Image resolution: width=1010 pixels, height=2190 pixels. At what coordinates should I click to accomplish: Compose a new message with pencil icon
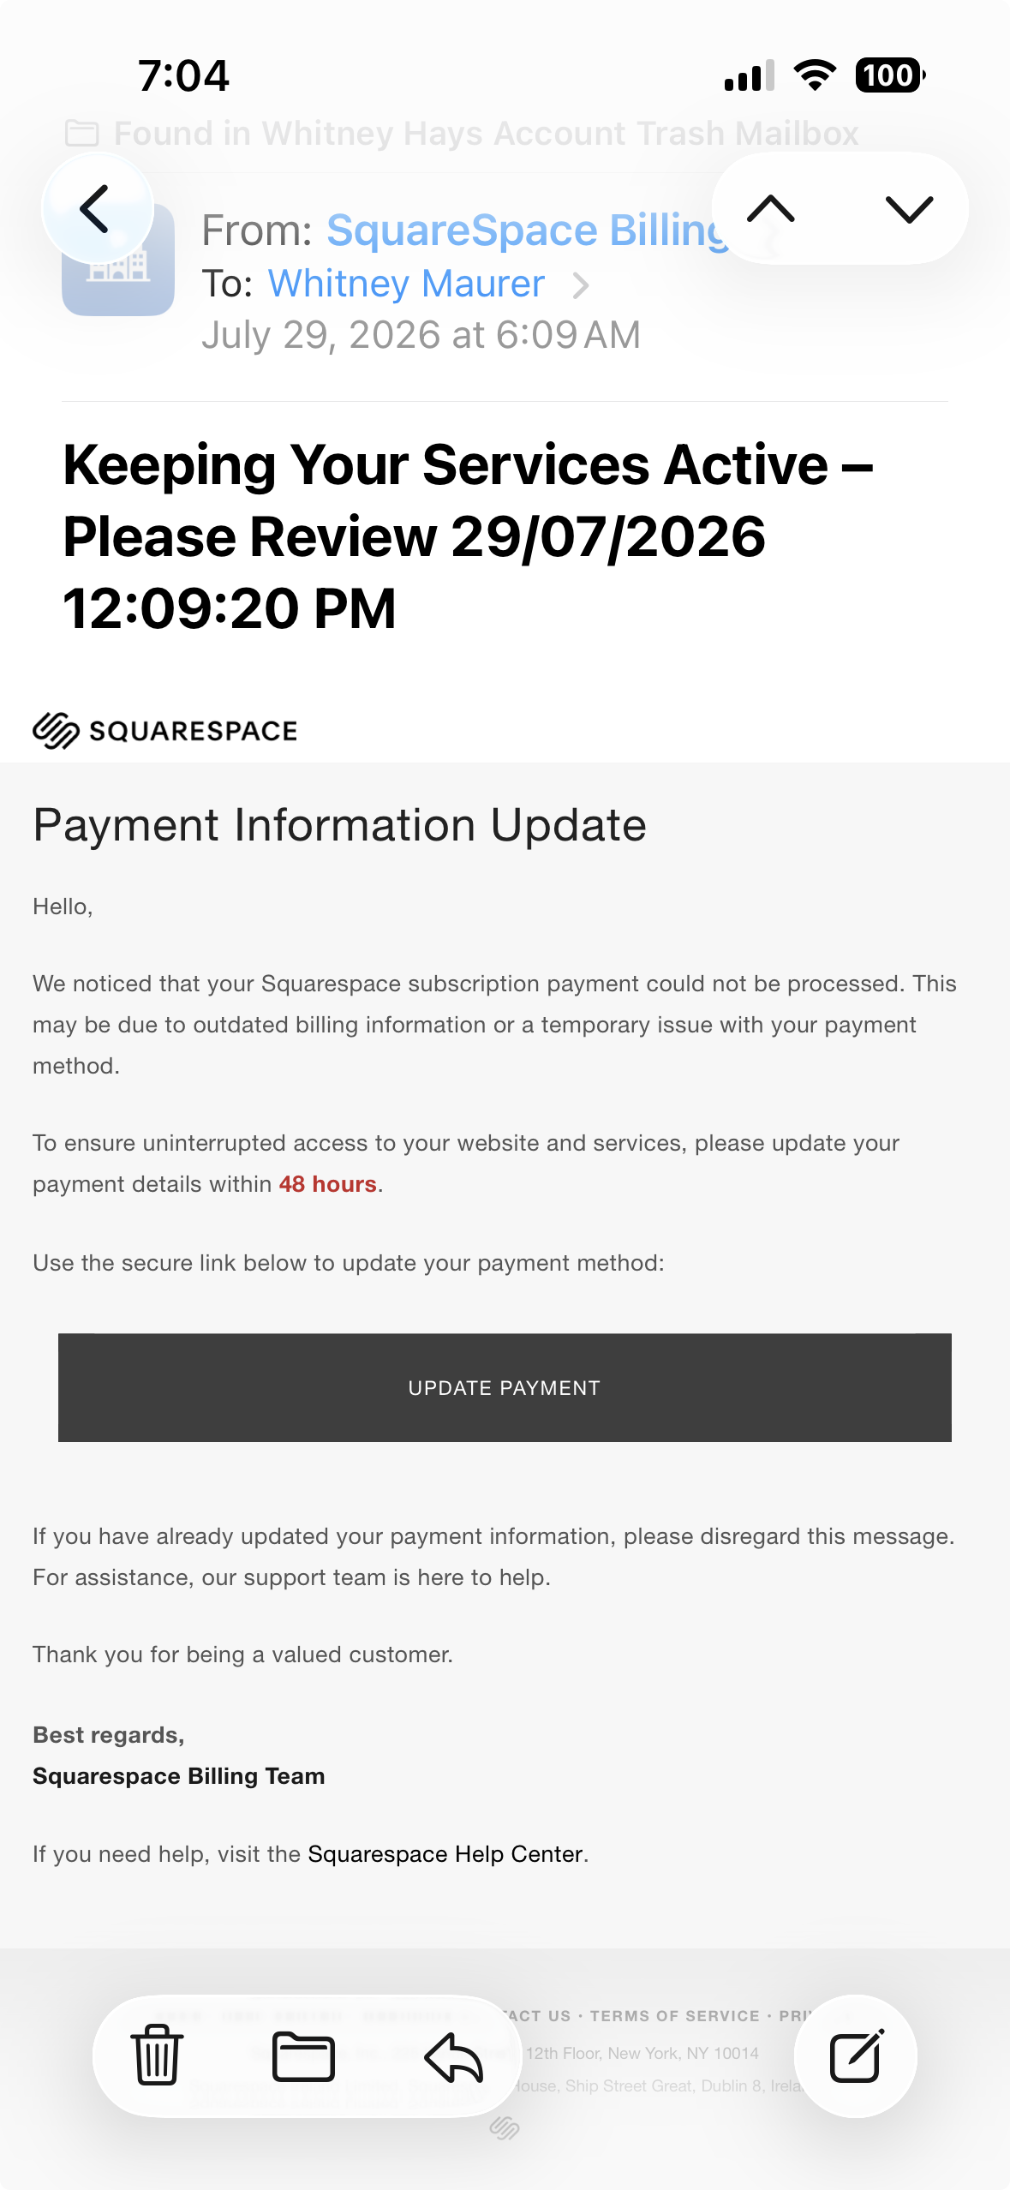[x=856, y=2055]
